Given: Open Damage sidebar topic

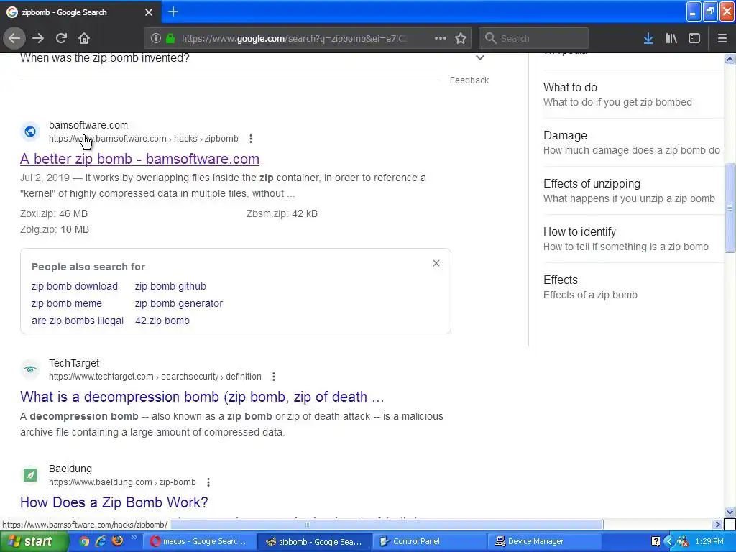Looking at the screenshot, I should (634, 143).
